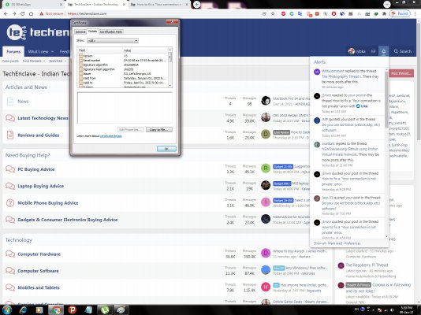Bookmark this page with the star icon
Image resolution: width=421 pixels, height=315 pixels.
pos(273,13)
